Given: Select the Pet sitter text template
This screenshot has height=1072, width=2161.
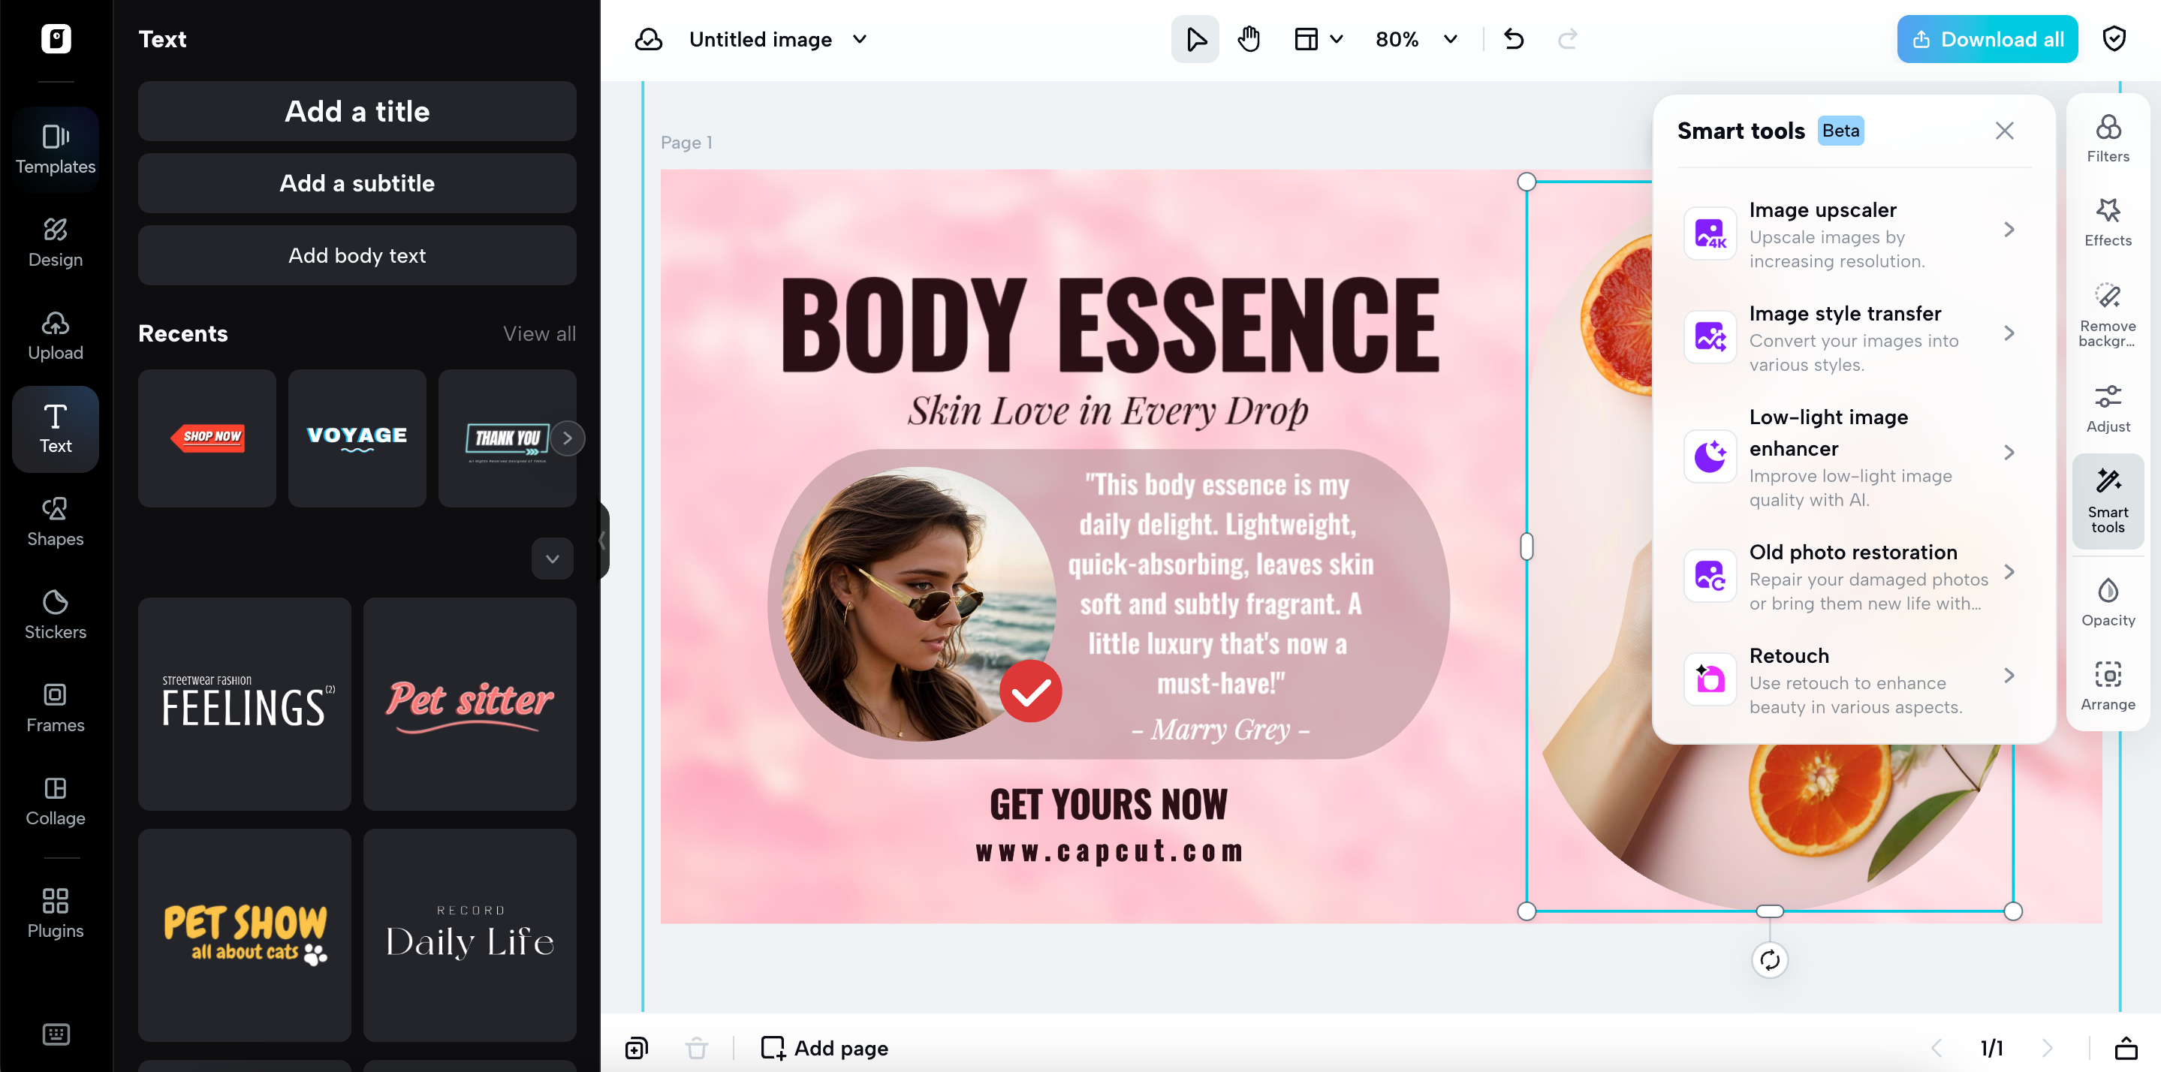Looking at the screenshot, I should tap(469, 703).
